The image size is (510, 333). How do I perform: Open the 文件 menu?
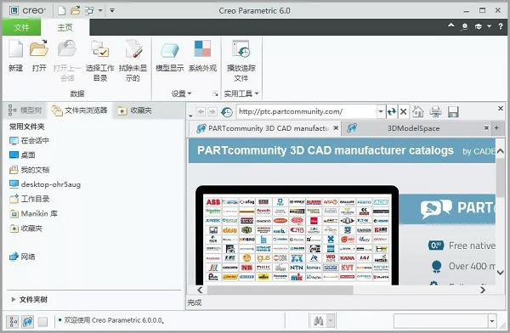pyautogui.click(x=21, y=27)
